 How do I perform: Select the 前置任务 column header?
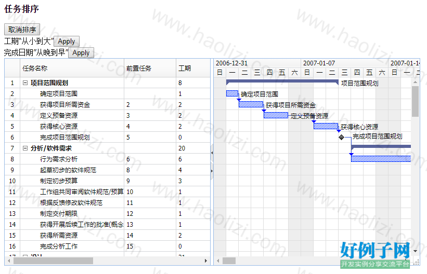(x=150, y=68)
